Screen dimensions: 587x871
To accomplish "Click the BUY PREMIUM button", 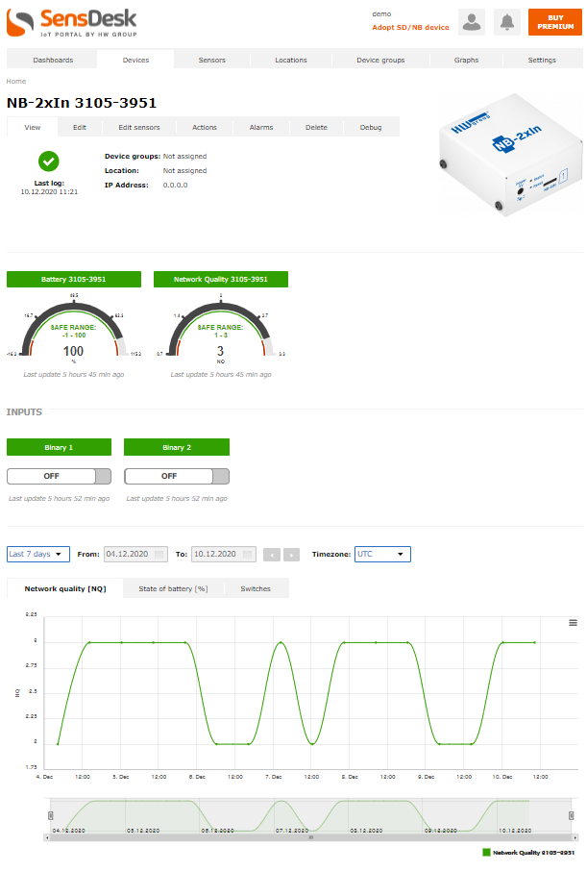I will [x=555, y=22].
